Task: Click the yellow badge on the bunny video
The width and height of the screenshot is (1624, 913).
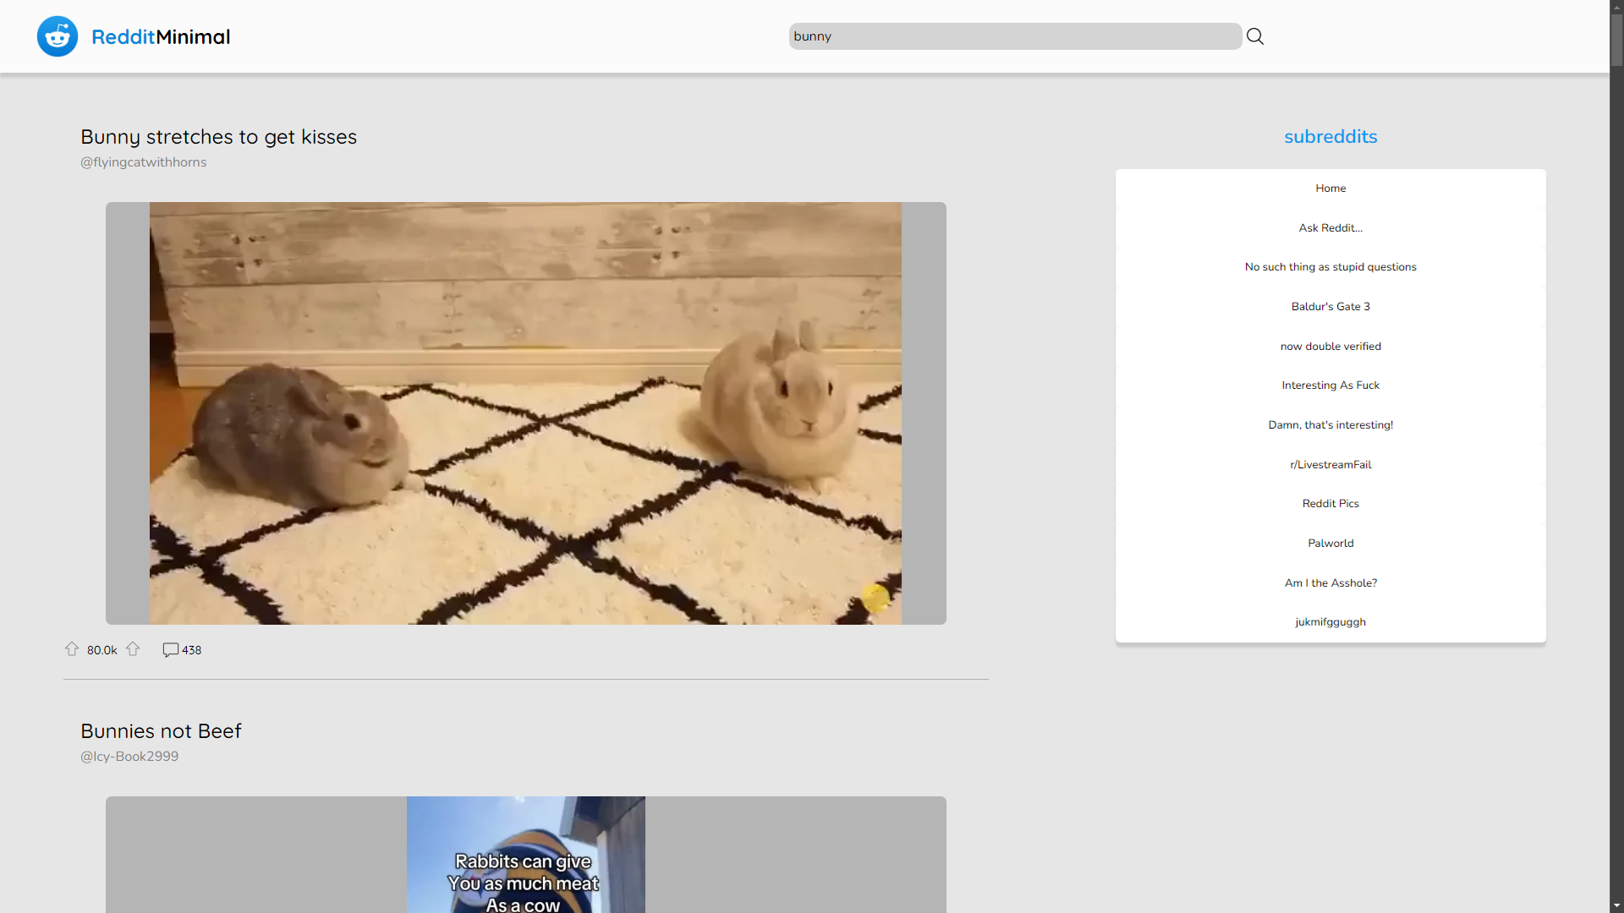Action: [x=876, y=598]
